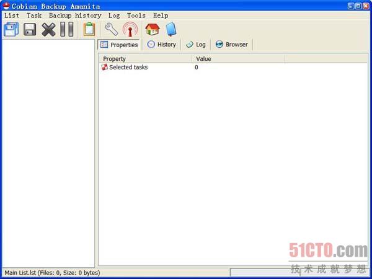The image size is (372, 279).
Task: Click the Selected tasks row icon
Action: 105,67
